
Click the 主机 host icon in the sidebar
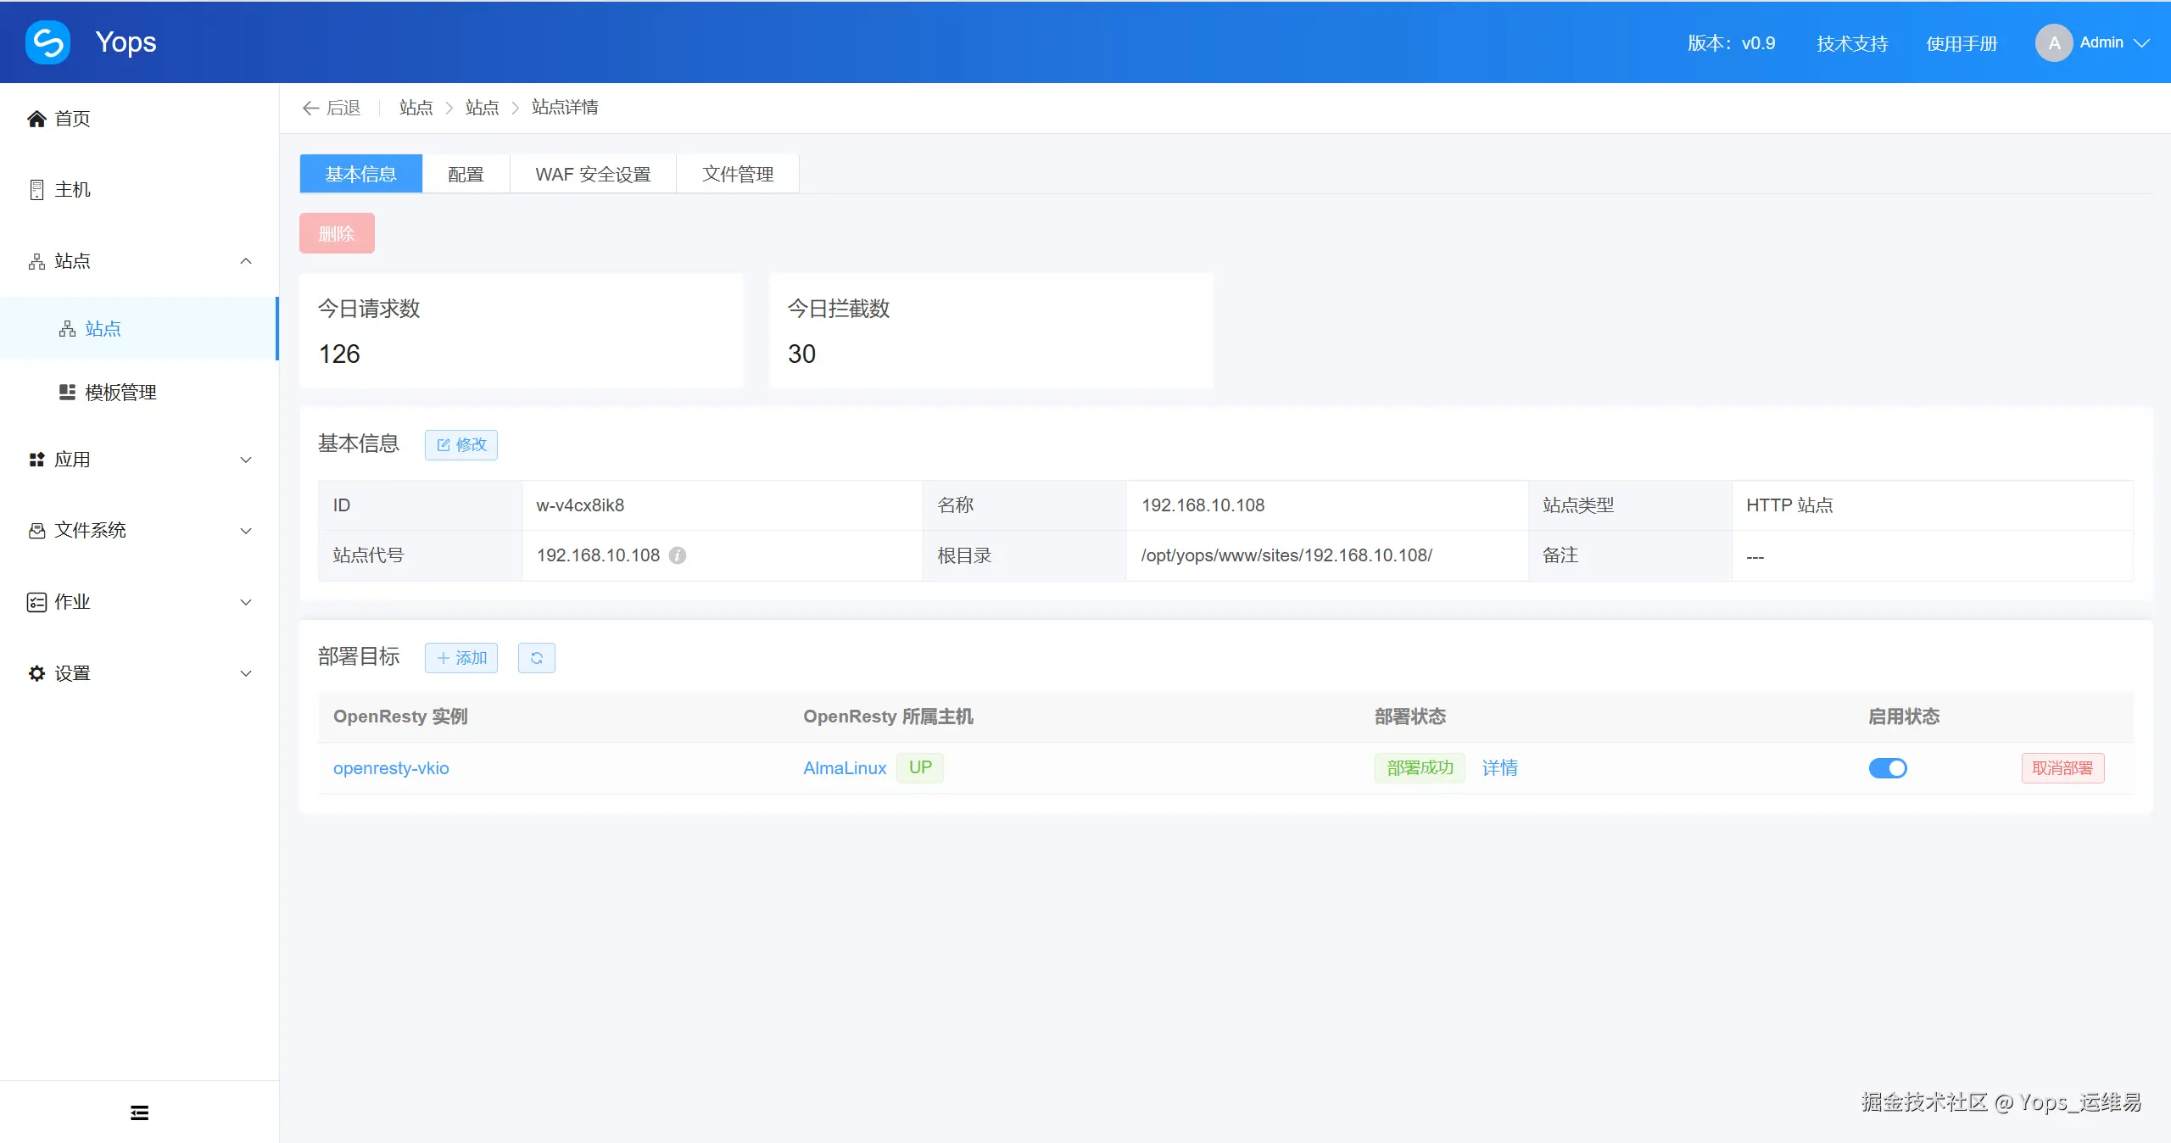point(36,190)
